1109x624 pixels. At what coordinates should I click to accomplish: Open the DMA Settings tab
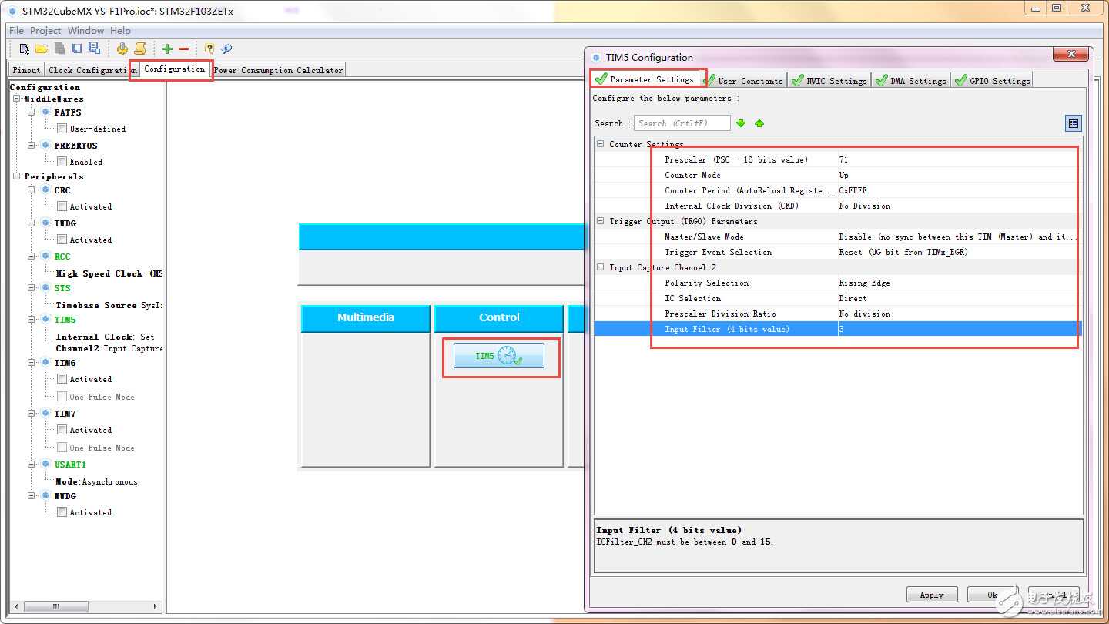[x=911, y=80]
